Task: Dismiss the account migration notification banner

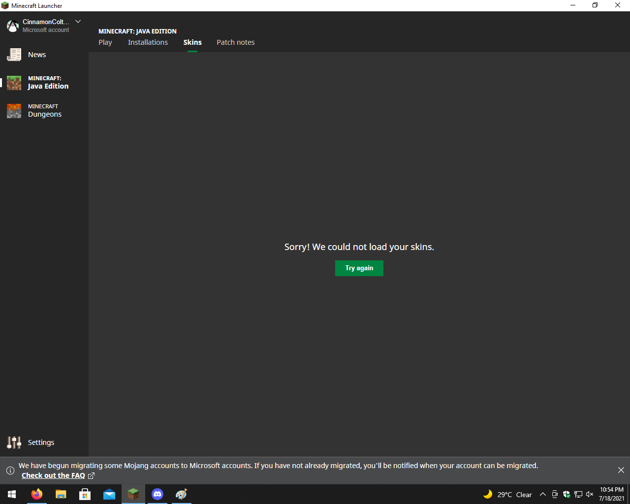Action: tap(621, 470)
